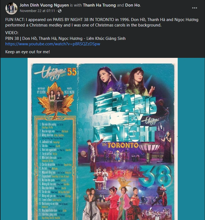Open the Paris By Night 38 cover image

(103, 139)
